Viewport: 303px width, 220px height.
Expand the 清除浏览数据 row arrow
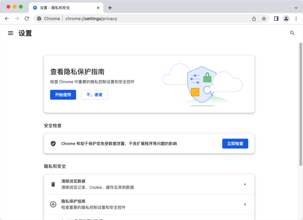(245, 184)
